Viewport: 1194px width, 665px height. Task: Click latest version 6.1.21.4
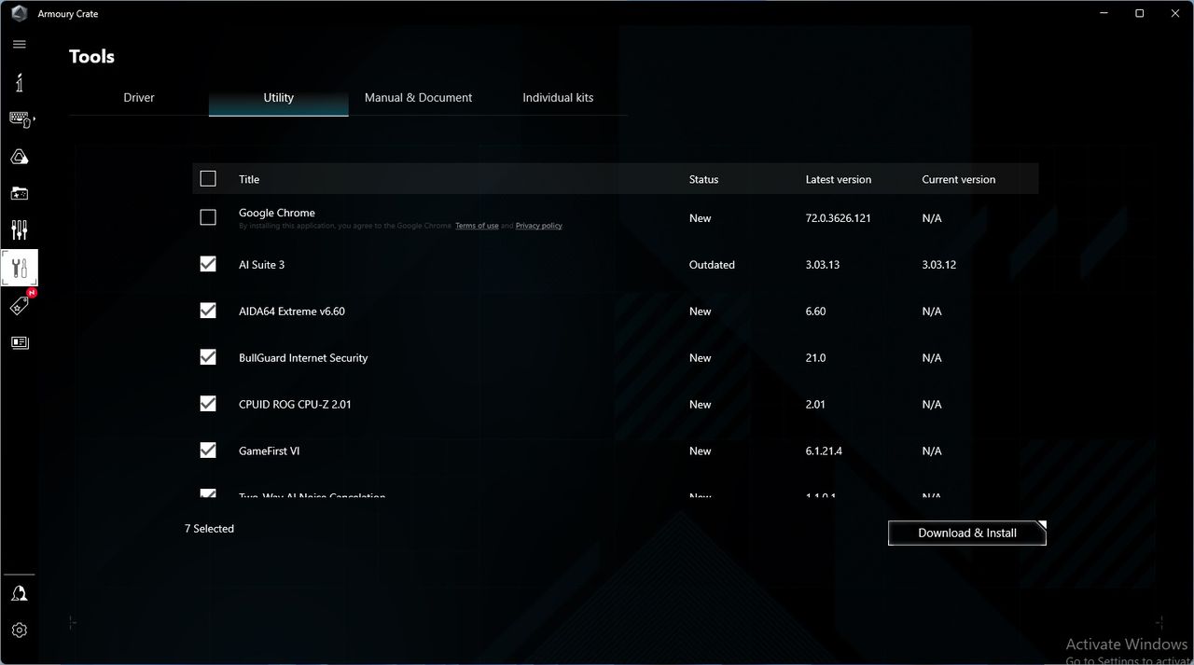click(824, 451)
